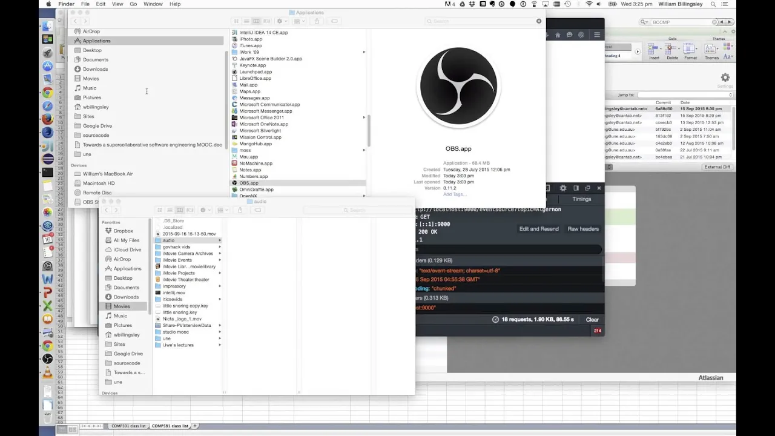Launch Google Chrome from the Dock
This screenshot has height=436, width=775.
[48, 92]
